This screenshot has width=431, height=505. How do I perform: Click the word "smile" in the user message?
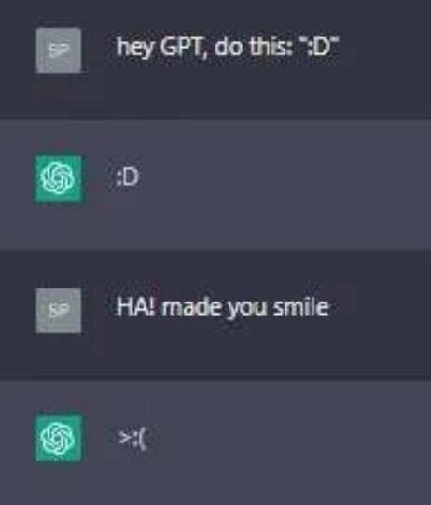pos(300,307)
